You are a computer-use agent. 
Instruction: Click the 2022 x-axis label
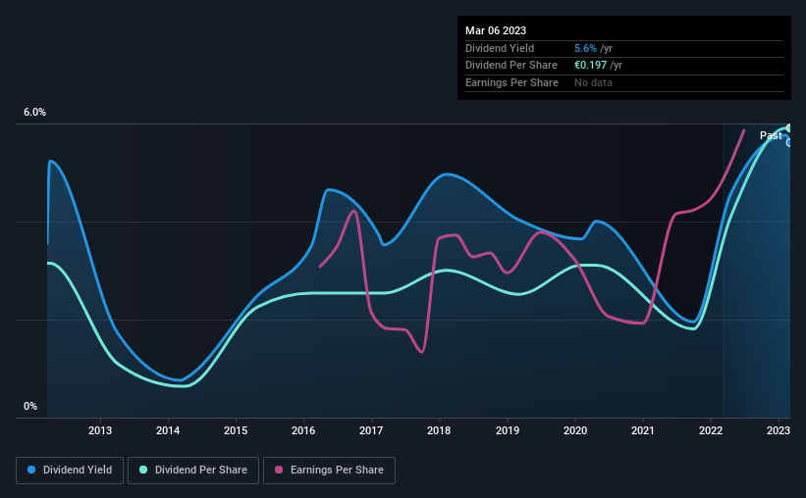pos(711,430)
